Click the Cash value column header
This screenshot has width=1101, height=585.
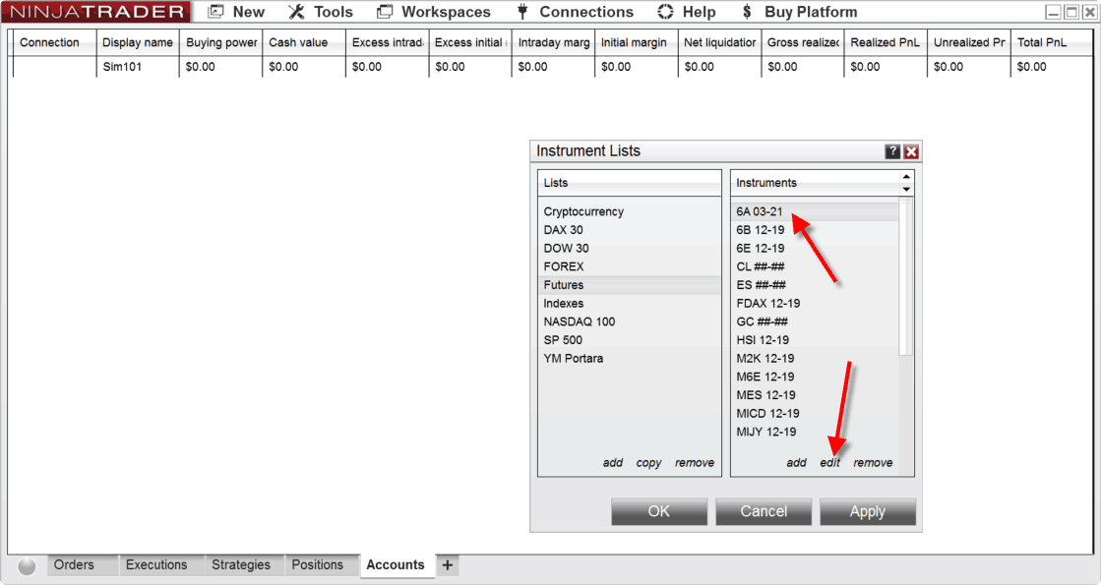[304, 42]
